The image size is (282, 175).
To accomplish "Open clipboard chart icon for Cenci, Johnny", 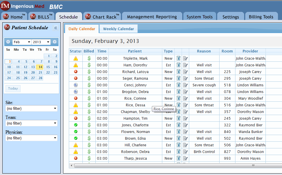I will [178, 85].
